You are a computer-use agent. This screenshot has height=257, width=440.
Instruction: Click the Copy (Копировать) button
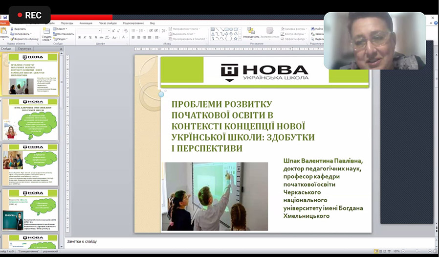(x=21, y=34)
